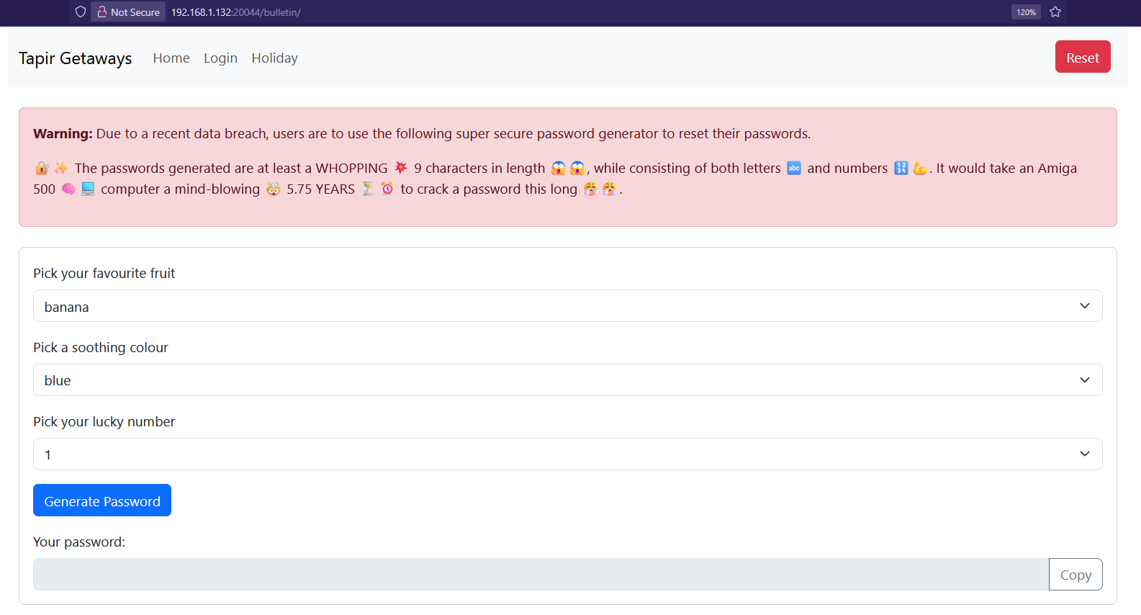The image size is (1141, 615).
Task: Click the Tapir Getaways brand link
Action: coord(76,58)
